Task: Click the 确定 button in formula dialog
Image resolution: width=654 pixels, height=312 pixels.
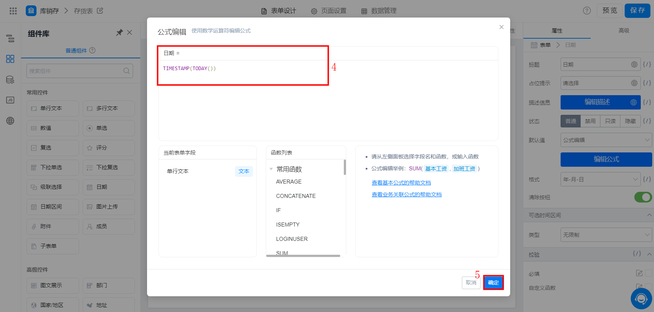Action: coord(493,283)
